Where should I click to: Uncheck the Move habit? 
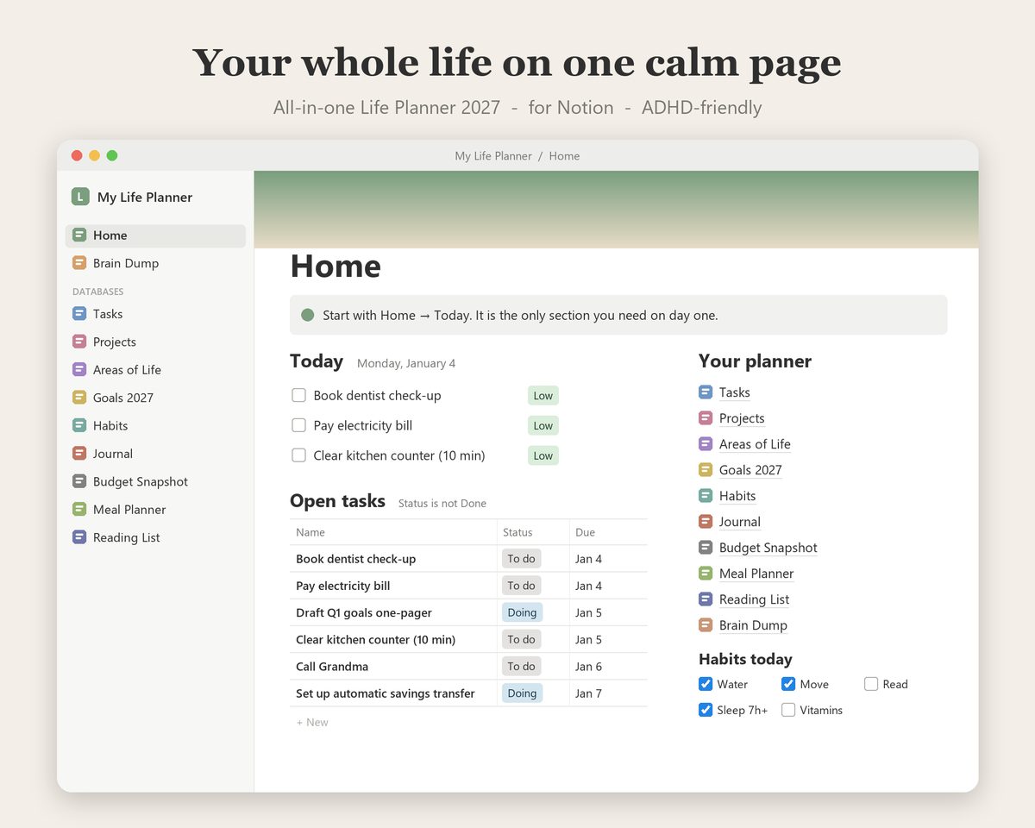pos(788,684)
